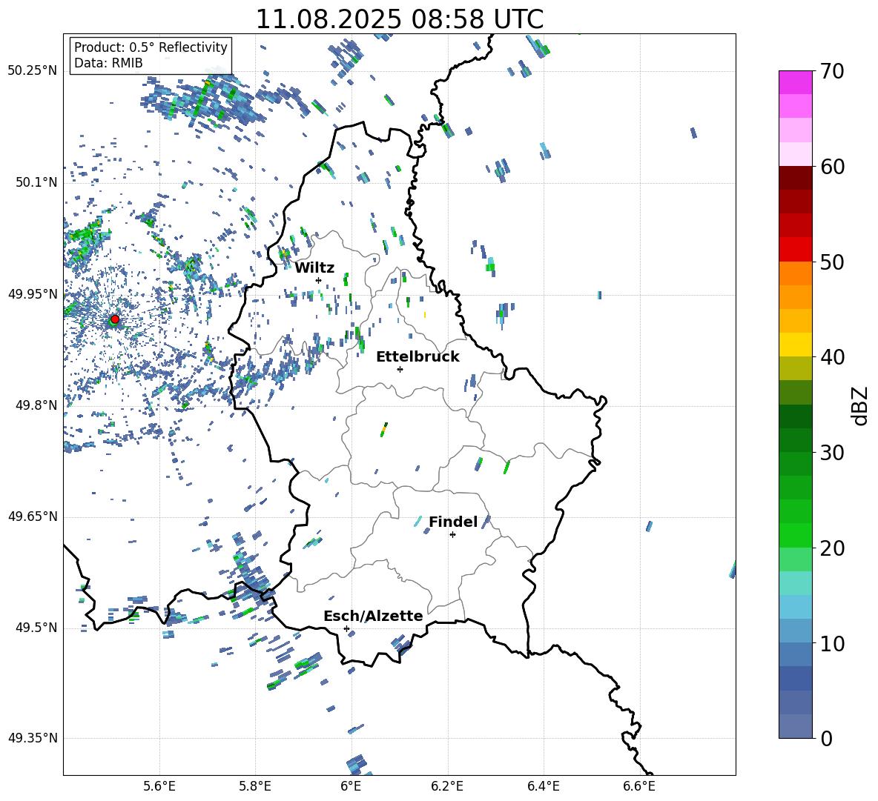
Task: Click the bright green 20 dBZ colorbar band
Action: click(795, 535)
